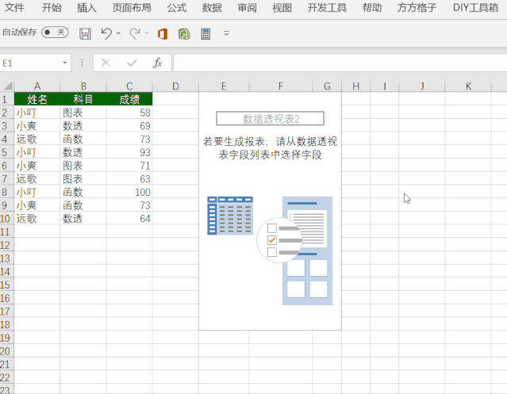This screenshot has height=394, width=507.
Task: Select the 姓名 header cell
Action: coord(36,99)
